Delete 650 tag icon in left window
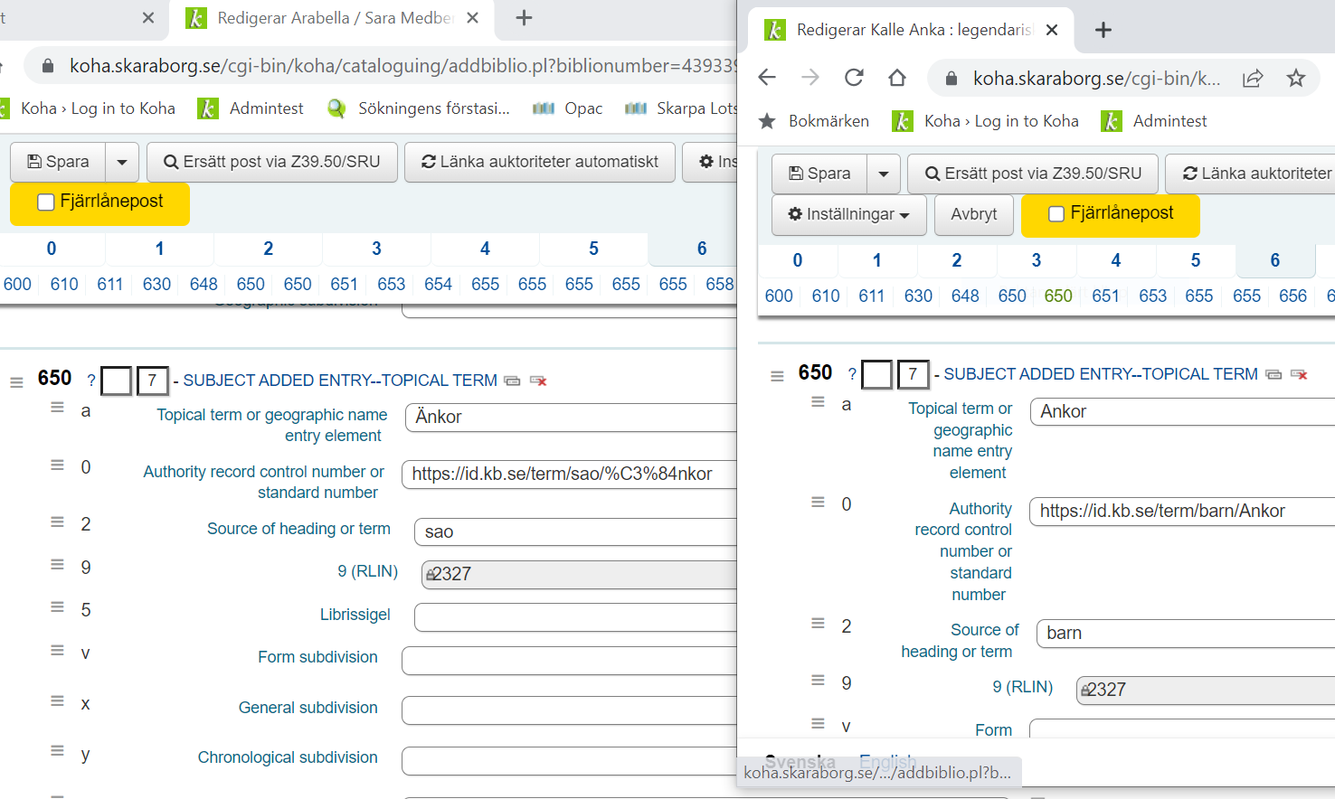Viewport: 1335px width, 799px height. 538,381
